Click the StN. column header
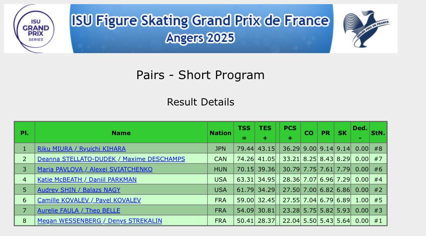Image resolution: width=426 pixels, height=236 pixels. point(378,133)
